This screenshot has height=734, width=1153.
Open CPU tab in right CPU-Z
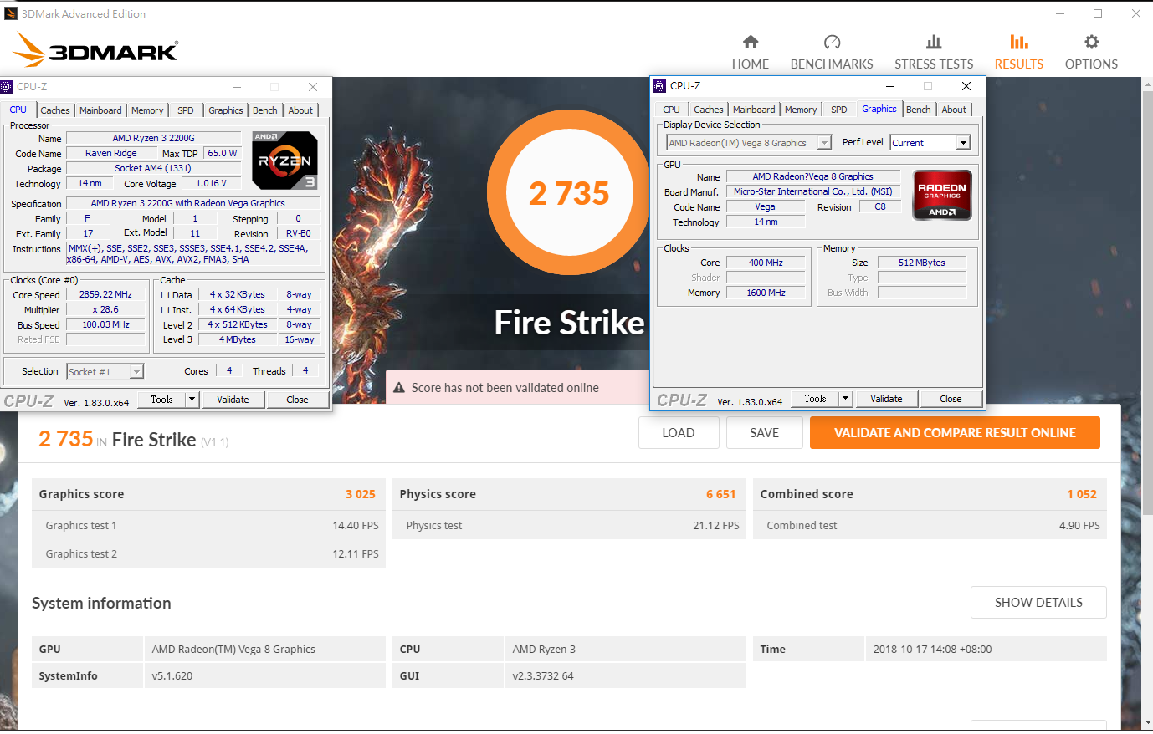click(x=672, y=110)
